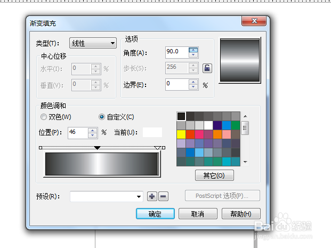331x248 pixels.
Task: Pick the light salmon pink swatch
Action: (227, 134)
